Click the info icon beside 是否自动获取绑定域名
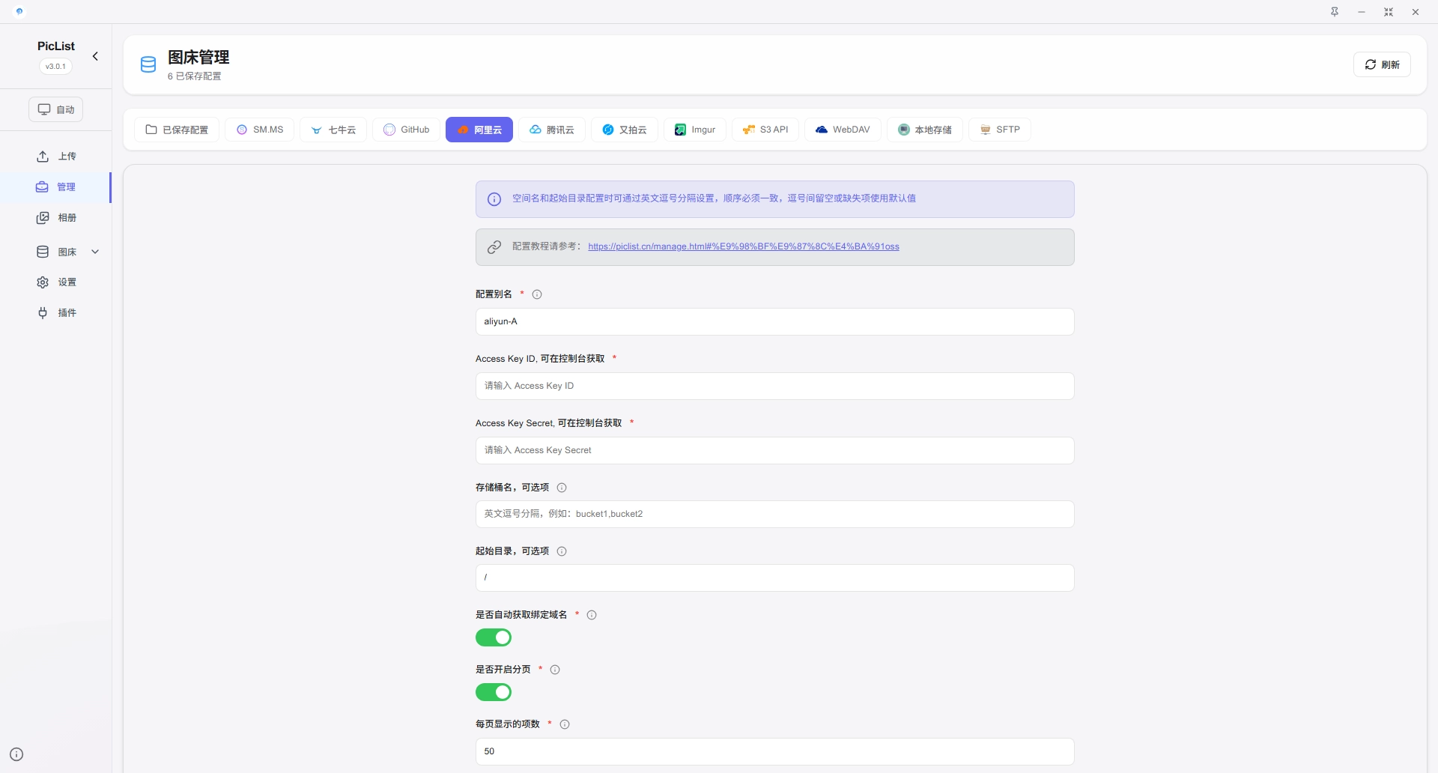Screen dimensions: 1438x773 coord(592,615)
